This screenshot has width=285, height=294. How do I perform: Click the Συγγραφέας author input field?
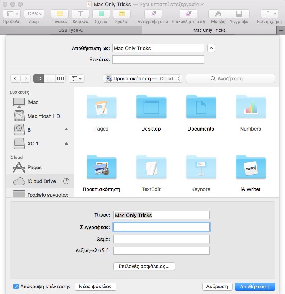[161, 227]
